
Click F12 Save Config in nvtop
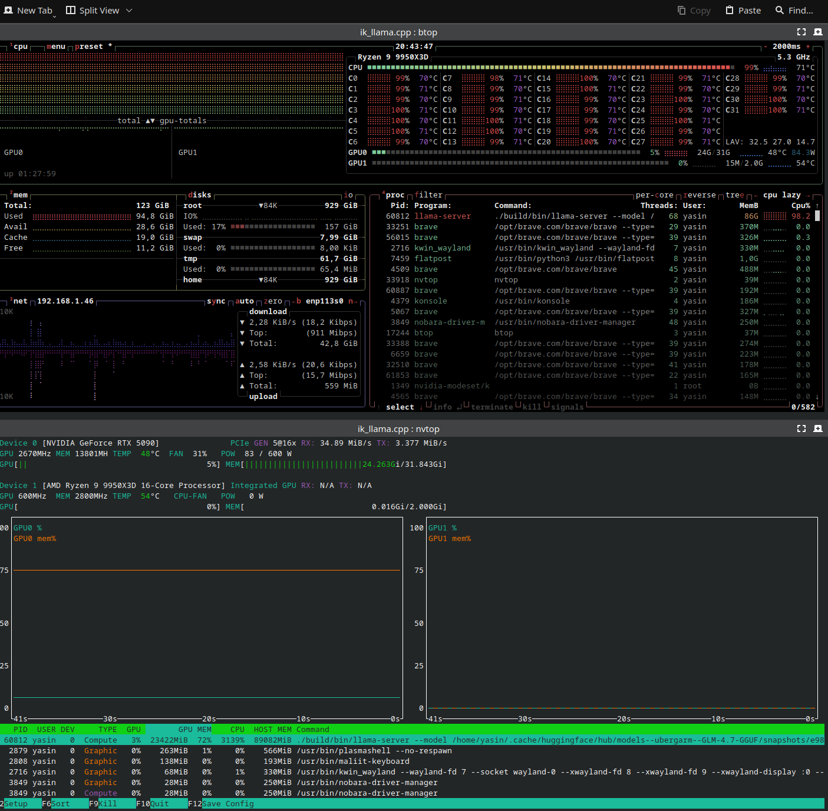(x=227, y=803)
